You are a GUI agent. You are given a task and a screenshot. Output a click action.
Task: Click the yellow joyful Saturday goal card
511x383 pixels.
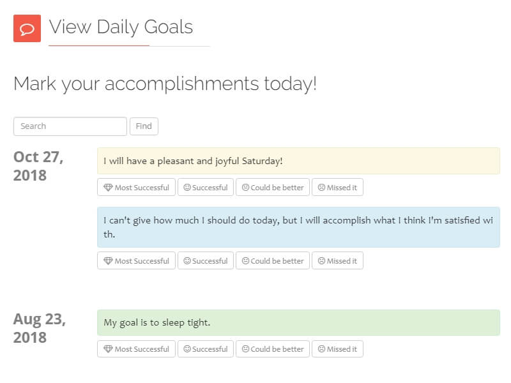pos(298,161)
